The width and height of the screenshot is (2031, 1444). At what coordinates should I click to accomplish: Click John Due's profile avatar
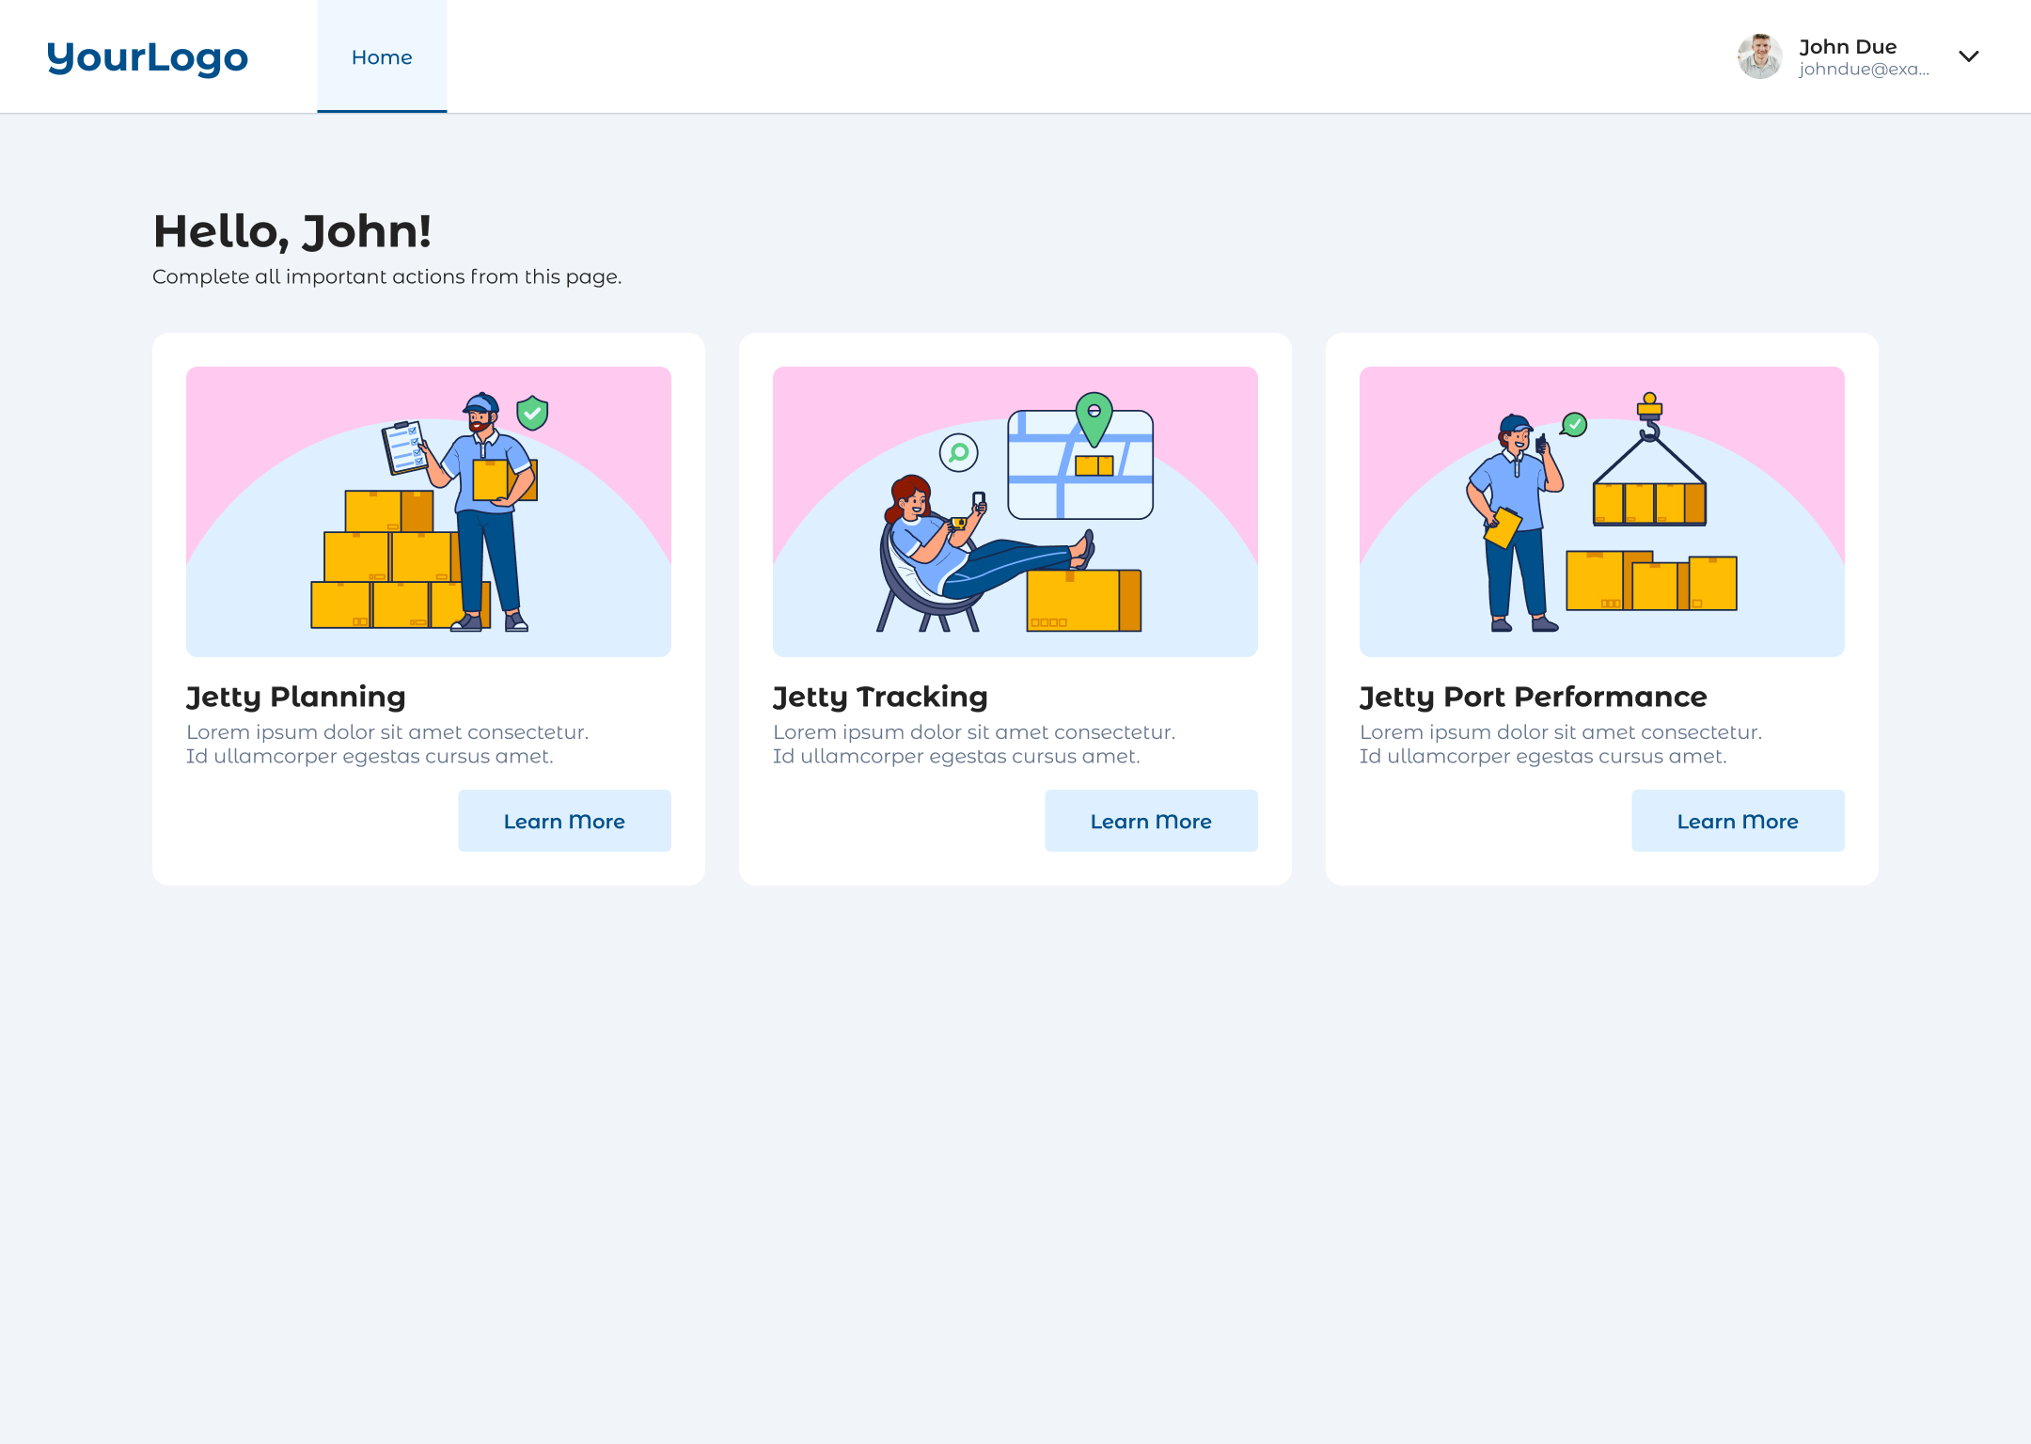click(1759, 56)
